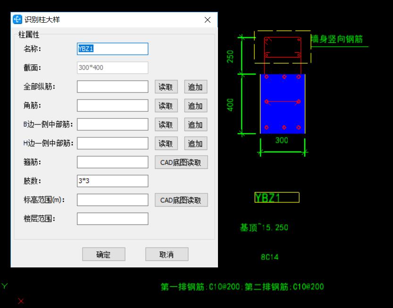This screenshot has height=308, width=393.
Task: Focus the 箍筋 input field
Action: [113, 162]
